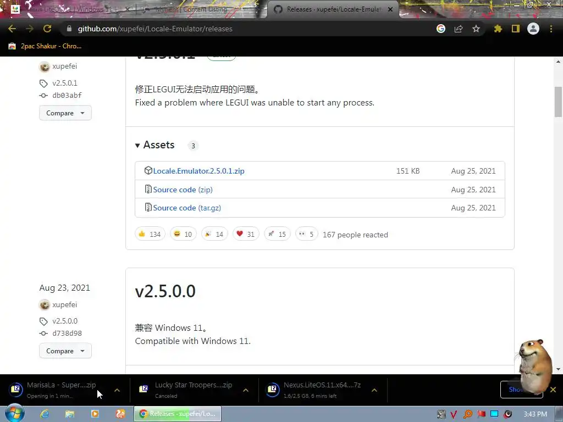This screenshot has width=563, height=422.
Task: Click the blue monitor tray icon
Action: tap(494, 414)
